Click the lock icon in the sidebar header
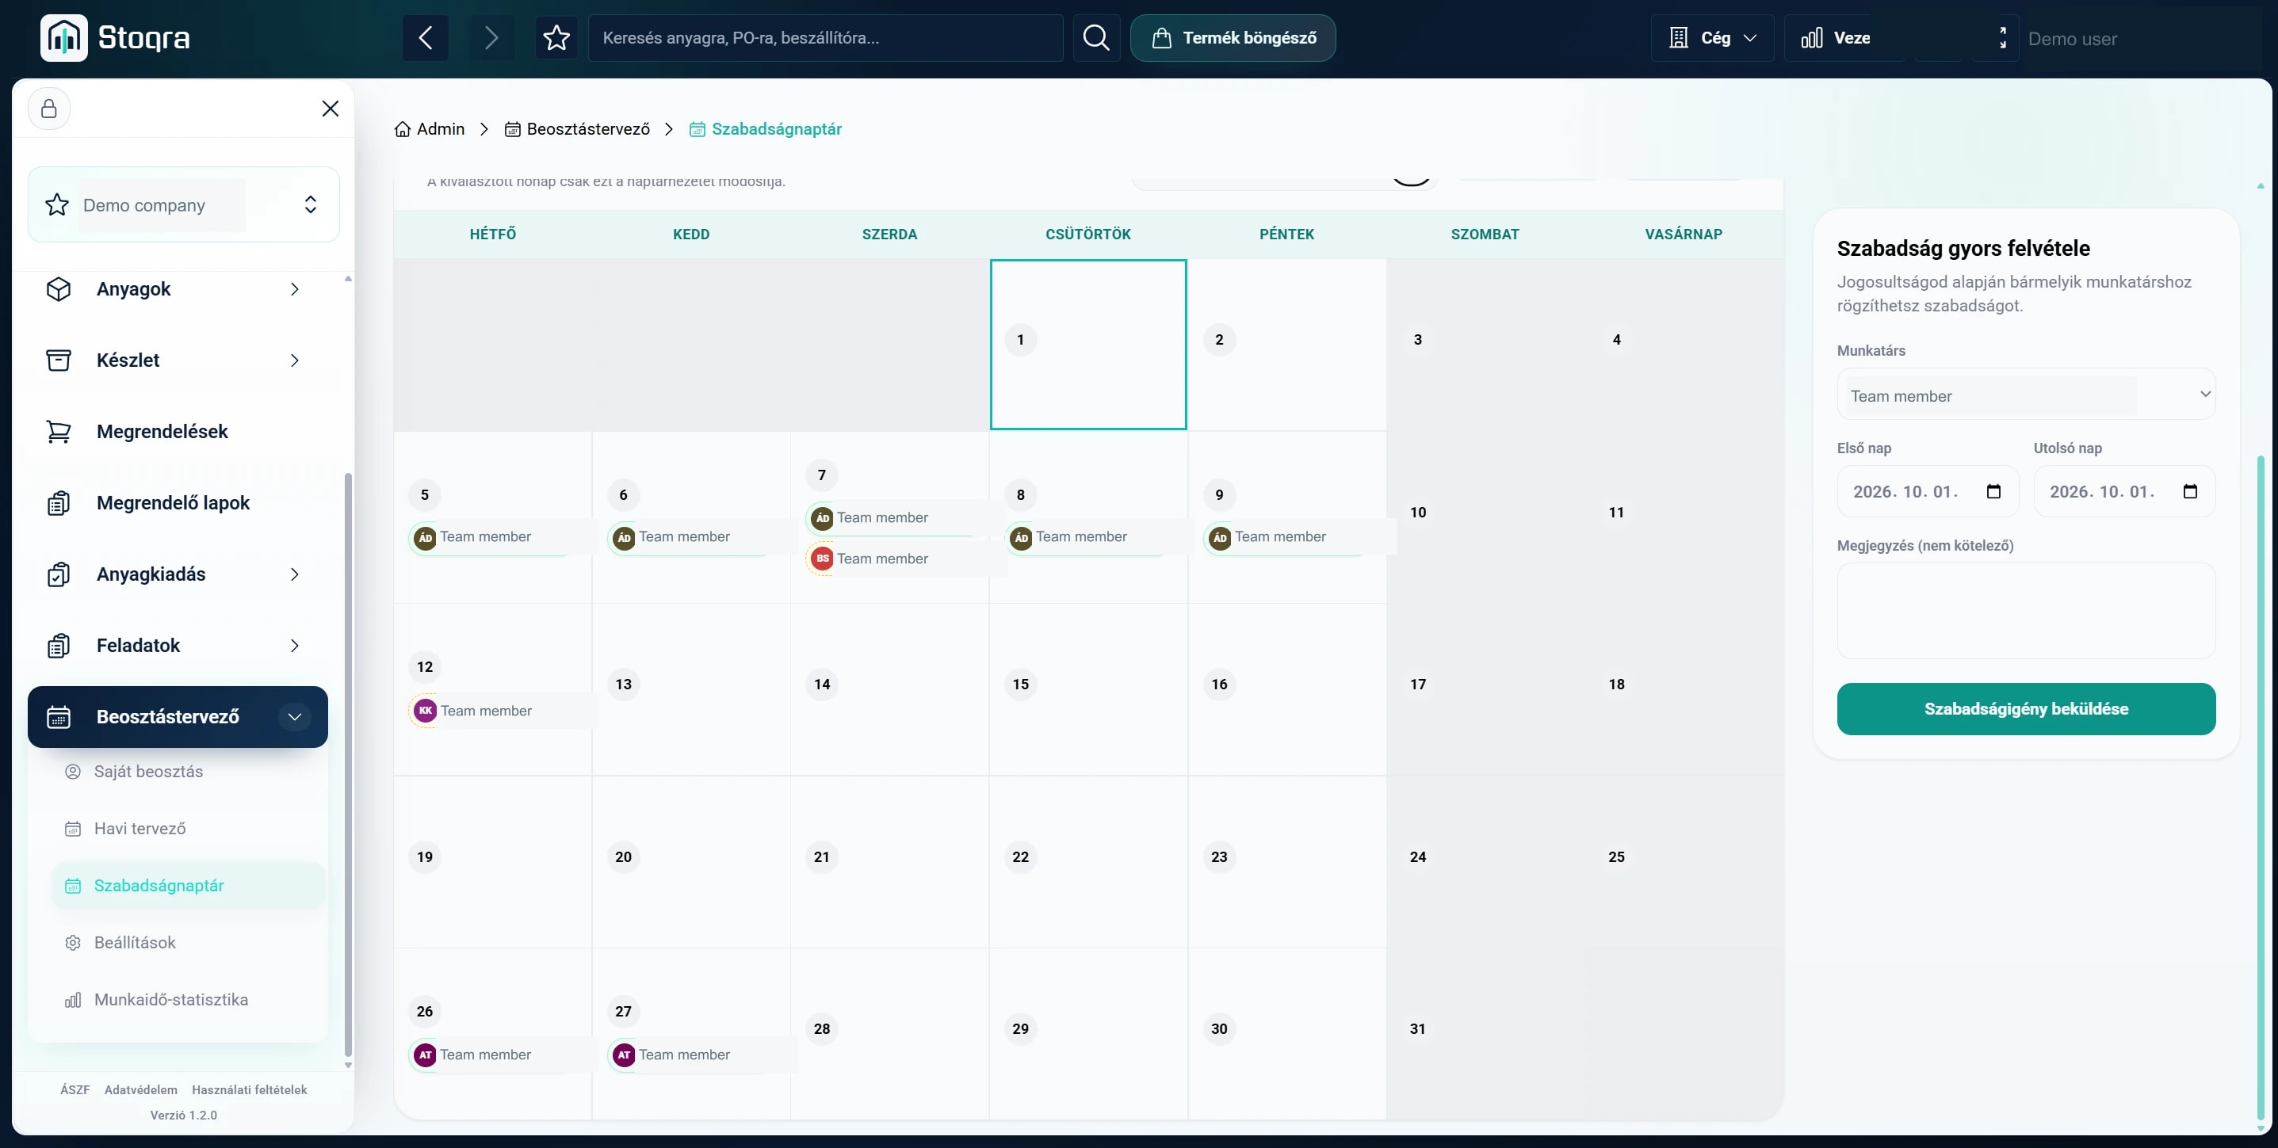 tap(48, 109)
